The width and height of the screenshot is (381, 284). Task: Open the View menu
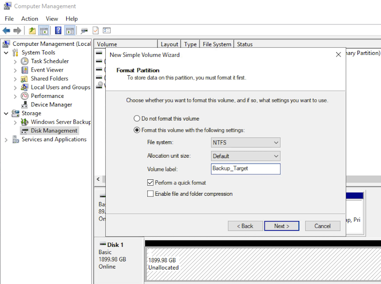(x=52, y=19)
